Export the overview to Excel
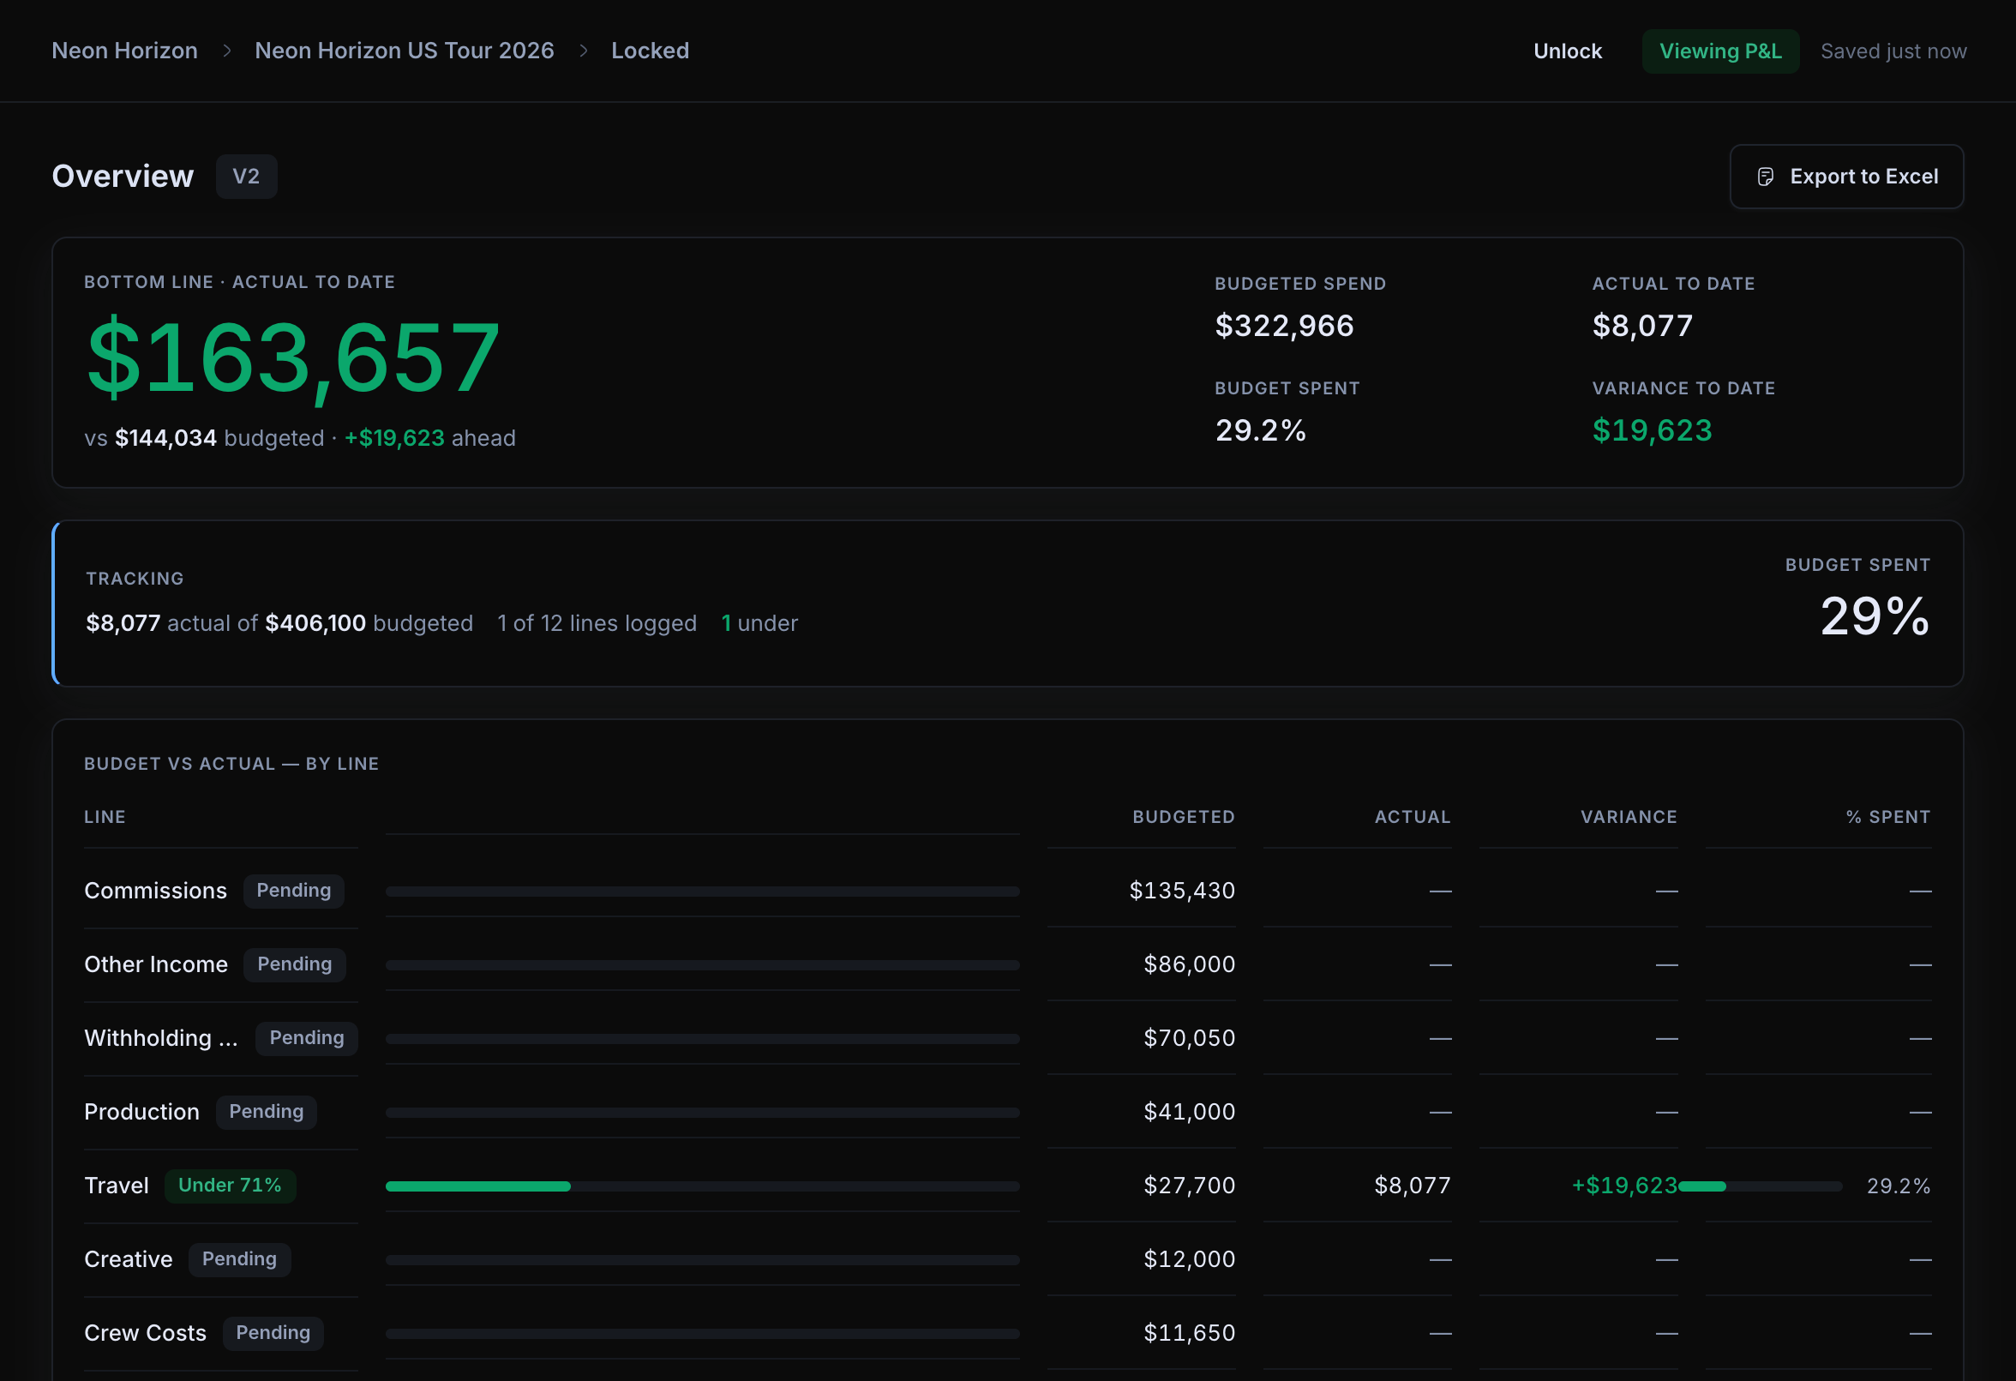 [x=1846, y=177]
